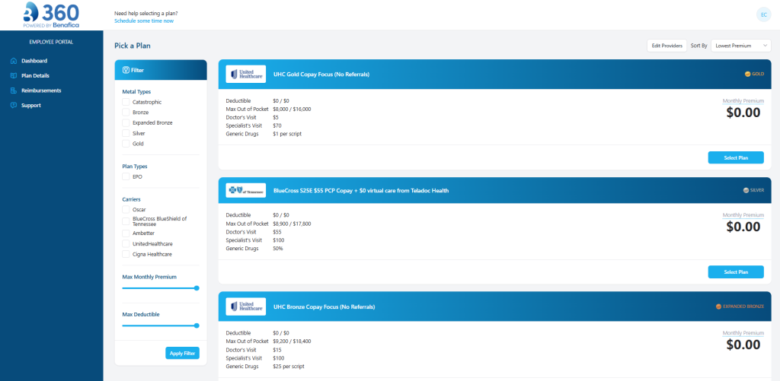Image resolution: width=780 pixels, height=381 pixels.
Task: Click United Healthcare logo on UHC Gold plan
Action: click(x=246, y=74)
